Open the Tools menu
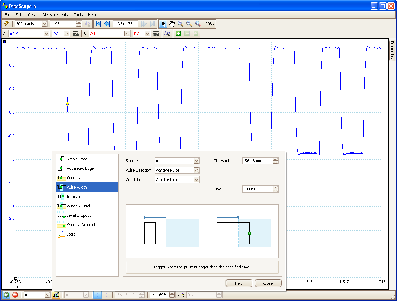Image resolution: width=397 pixels, height=301 pixels. (78, 15)
